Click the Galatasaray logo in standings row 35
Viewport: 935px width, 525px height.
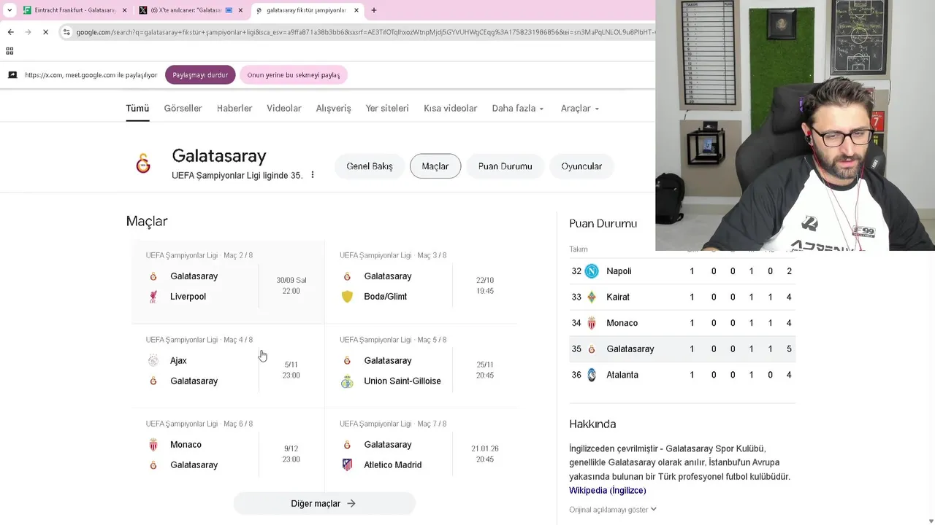(x=592, y=349)
